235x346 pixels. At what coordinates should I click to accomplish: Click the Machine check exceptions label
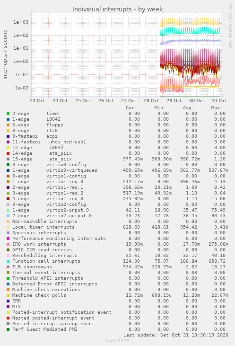[46, 290]
